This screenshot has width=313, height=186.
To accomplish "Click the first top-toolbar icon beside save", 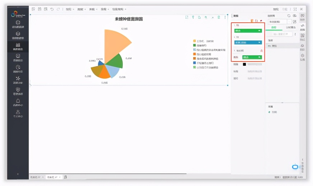I will [x=33, y=9].
